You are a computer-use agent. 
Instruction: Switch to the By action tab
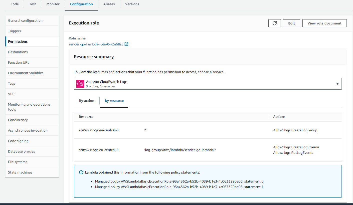point(87,101)
